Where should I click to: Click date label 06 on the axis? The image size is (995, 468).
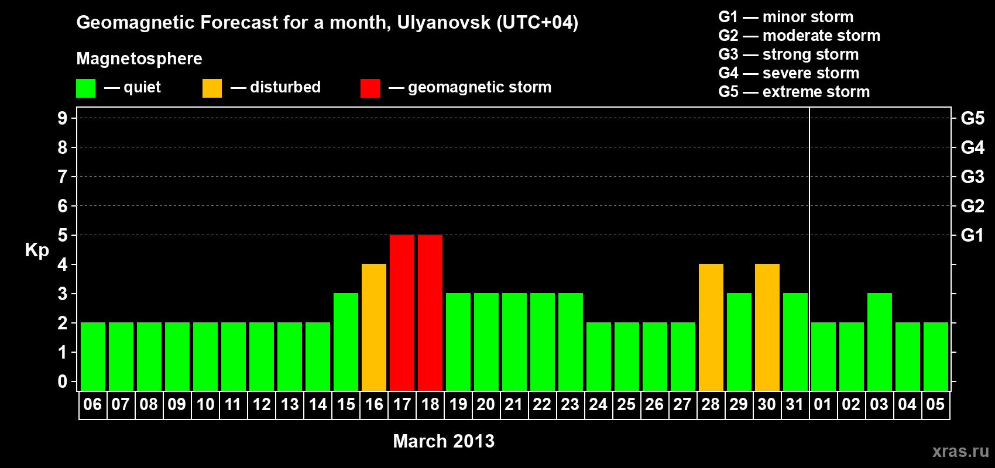click(92, 404)
